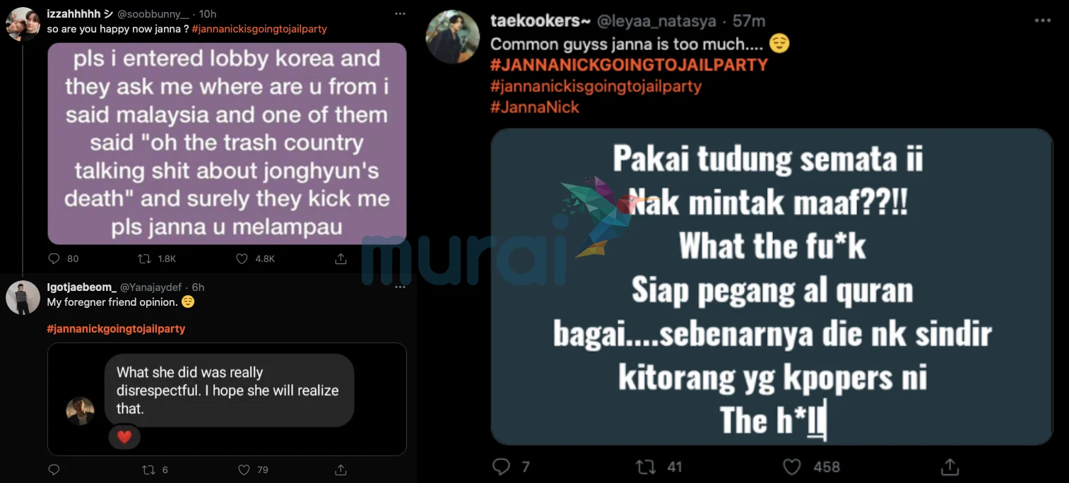Image resolution: width=1069 pixels, height=483 pixels.
Task: Open more options on izzahhhhh's tweet
Action: pyautogui.click(x=400, y=14)
